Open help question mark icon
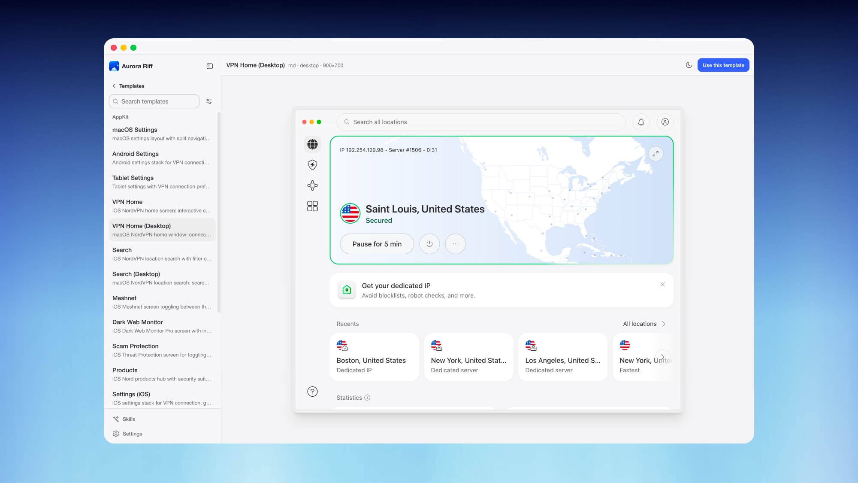Screen dimensions: 858x483 click(313, 392)
